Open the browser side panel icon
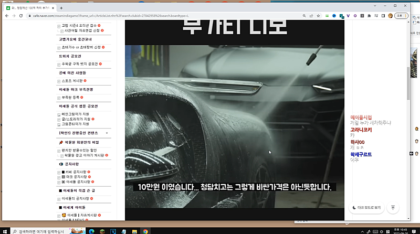420x234 pixels. click(383, 16)
